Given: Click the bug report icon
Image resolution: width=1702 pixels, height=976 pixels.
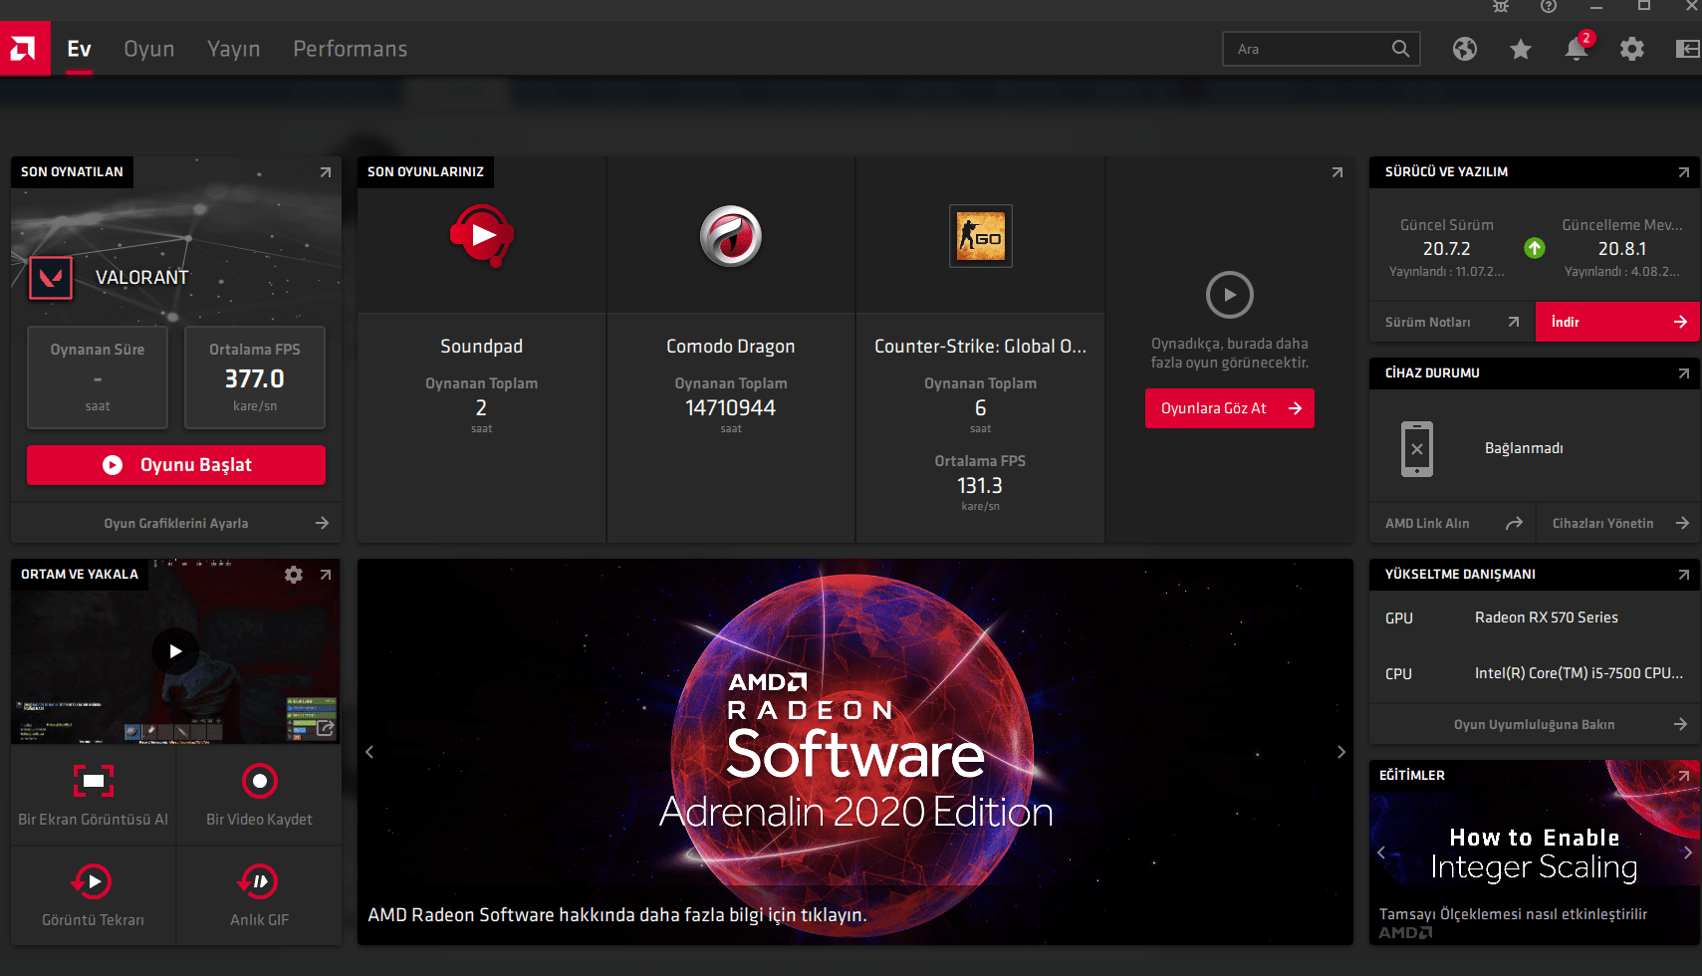Looking at the screenshot, I should [x=1501, y=6].
